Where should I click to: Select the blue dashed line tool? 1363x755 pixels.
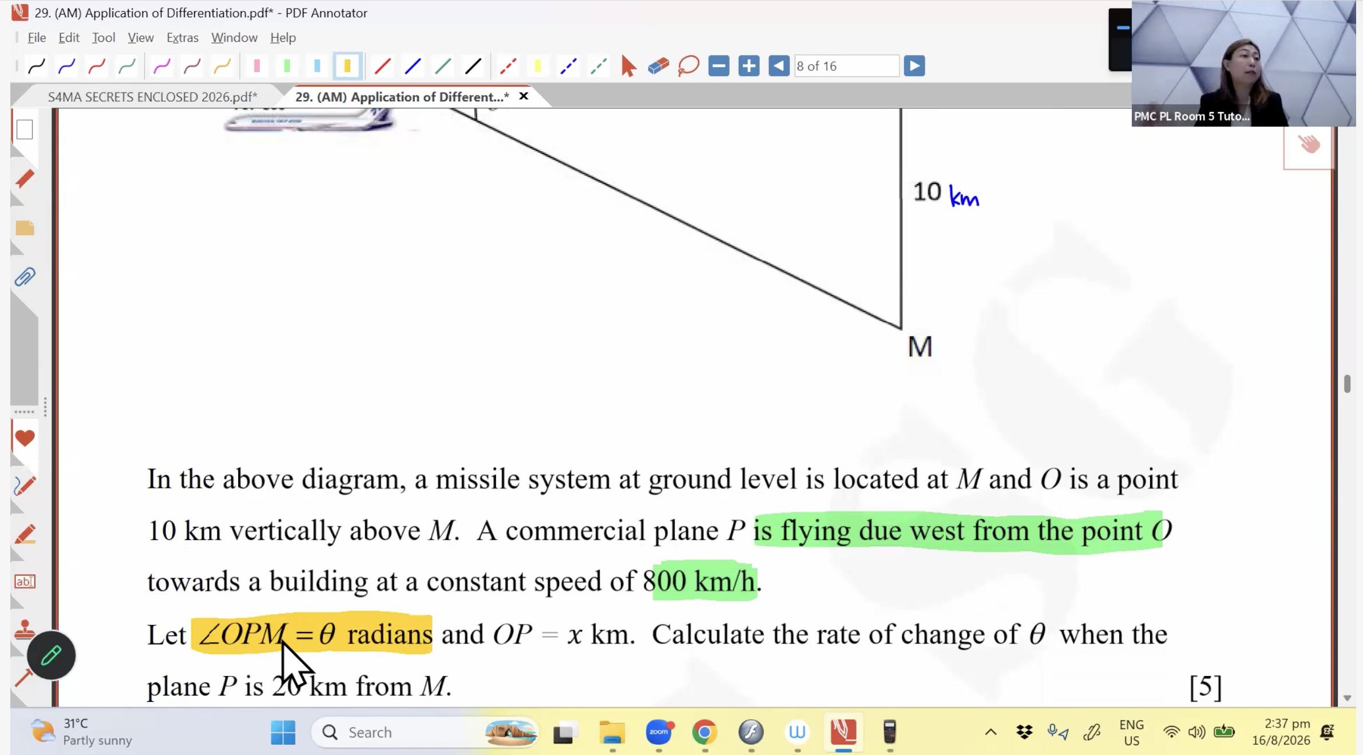[568, 66]
